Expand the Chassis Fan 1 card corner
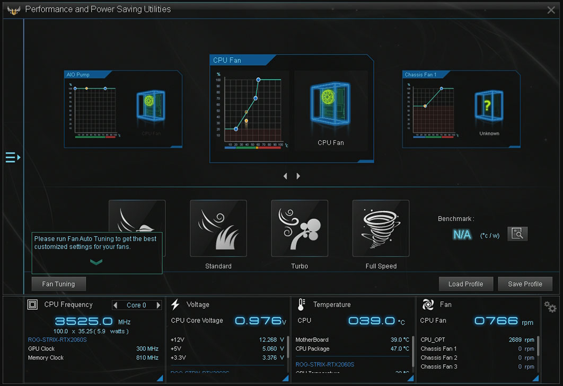This screenshot has width=563, height=386. point(515,146)
